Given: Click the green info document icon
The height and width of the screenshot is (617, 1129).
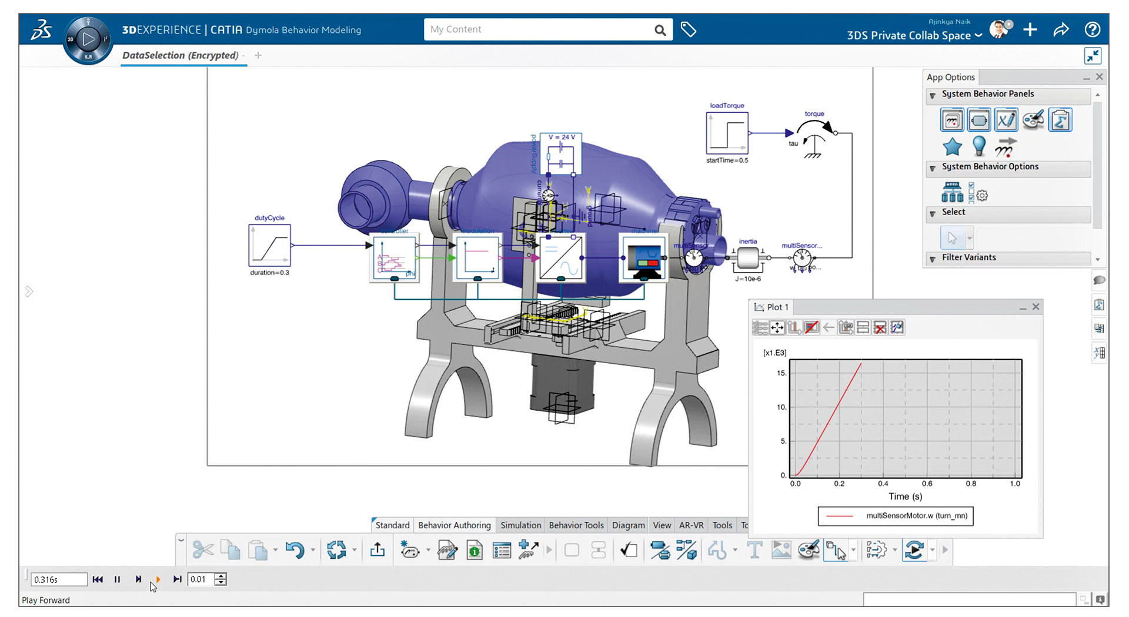Looking at the screenshot, I should click(x=474, y=550).
